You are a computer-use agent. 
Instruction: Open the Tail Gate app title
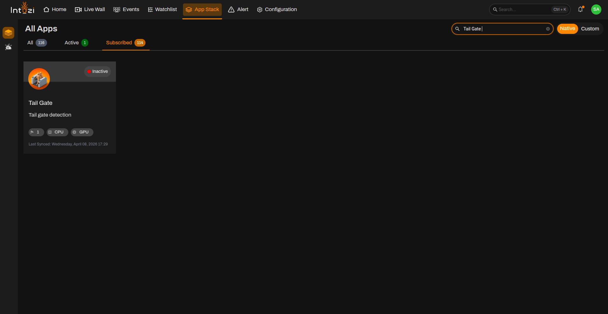pos(40,103)
